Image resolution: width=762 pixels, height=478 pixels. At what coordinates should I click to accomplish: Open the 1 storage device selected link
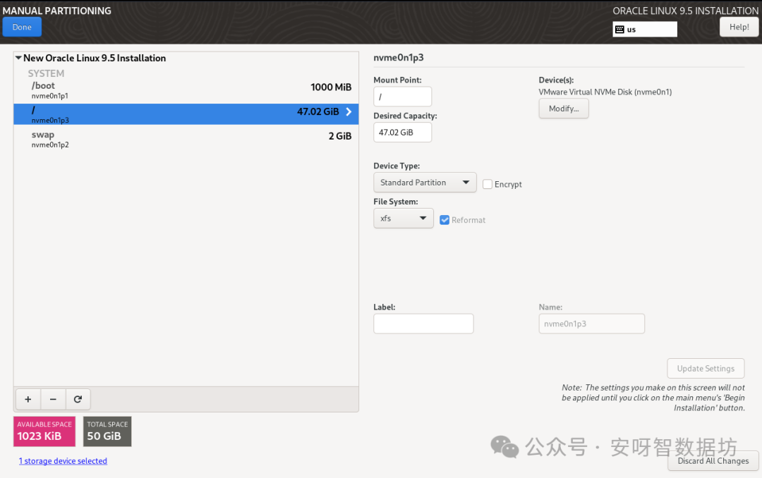pos(63,461)
